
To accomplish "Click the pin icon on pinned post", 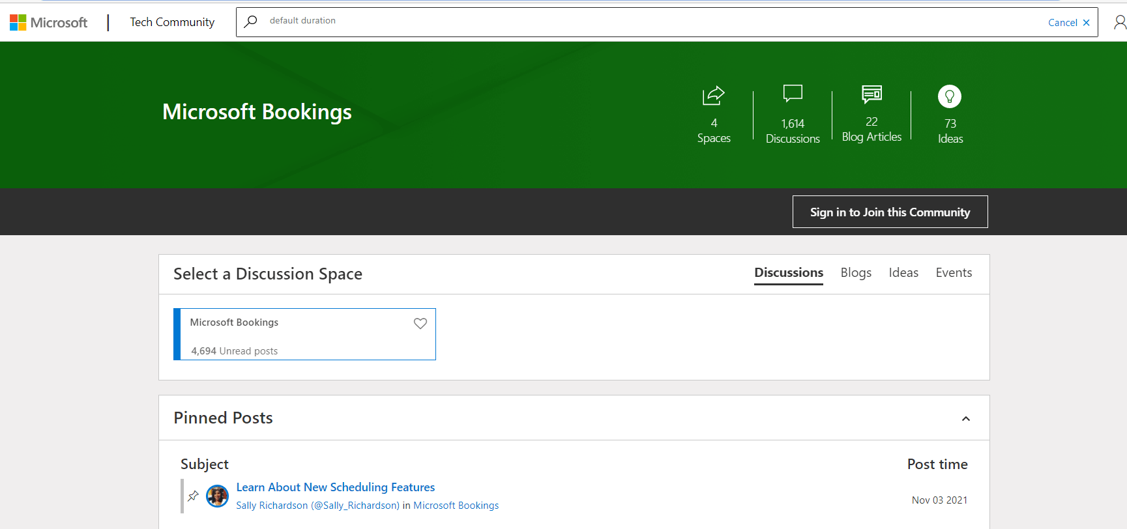I will pos(193,496).
